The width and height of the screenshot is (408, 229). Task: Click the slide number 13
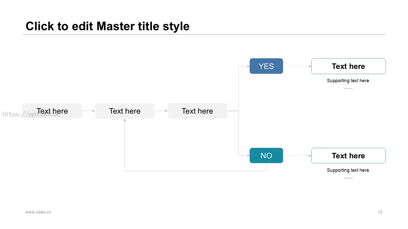pos(380,212)
